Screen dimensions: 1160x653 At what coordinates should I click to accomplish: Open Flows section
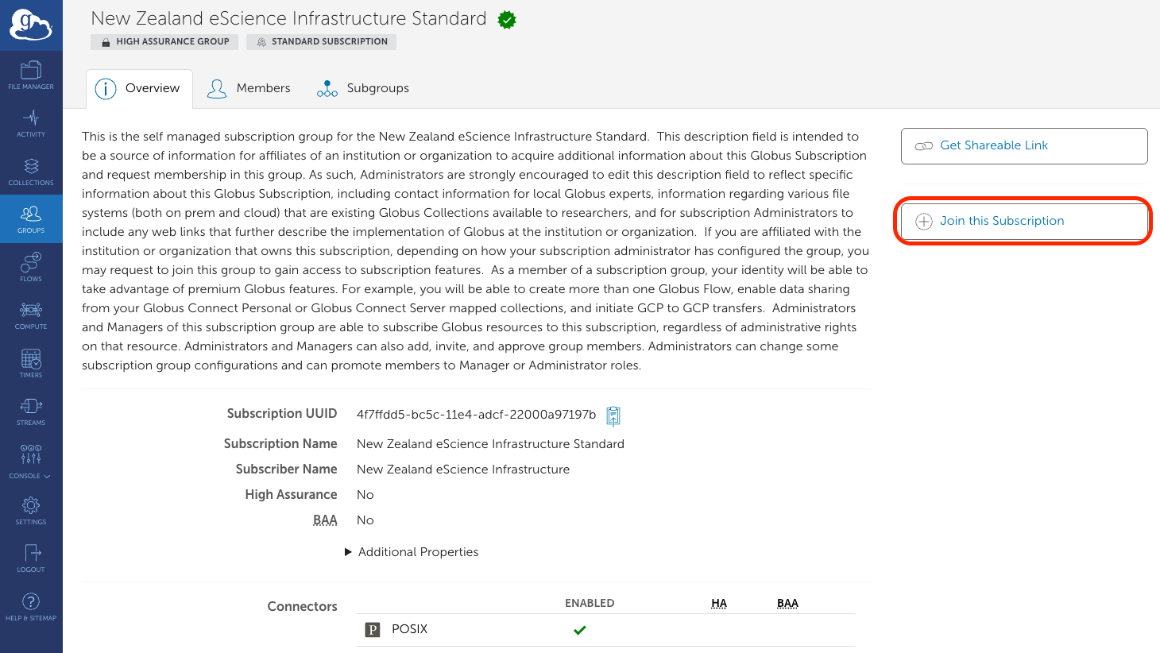[31, 267]
